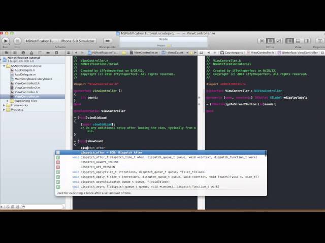Choose dispatch_async_f completion suggestion
The width and height of the screenshot is (325, 243).
[160, 187]
